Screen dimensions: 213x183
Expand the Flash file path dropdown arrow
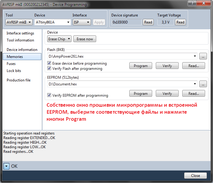tap(195, 56)
